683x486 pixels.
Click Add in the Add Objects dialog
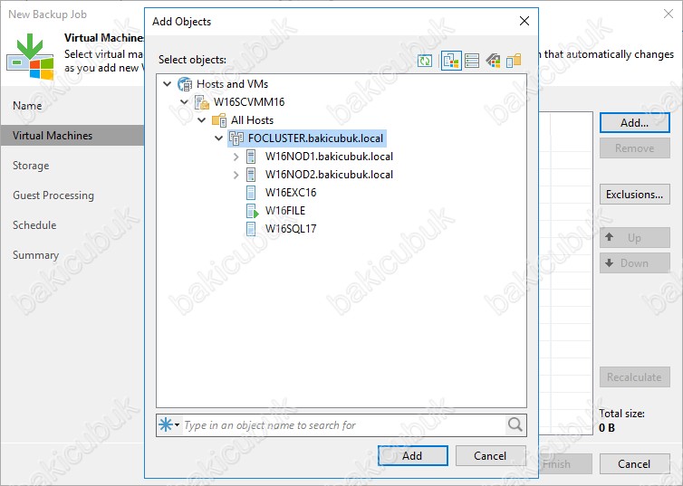pos(412,455)
